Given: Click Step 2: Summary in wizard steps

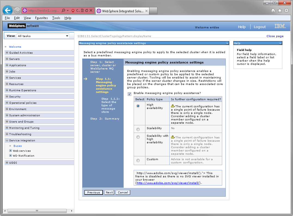Looking at the screenshot, I should click(x=105, y=119).
